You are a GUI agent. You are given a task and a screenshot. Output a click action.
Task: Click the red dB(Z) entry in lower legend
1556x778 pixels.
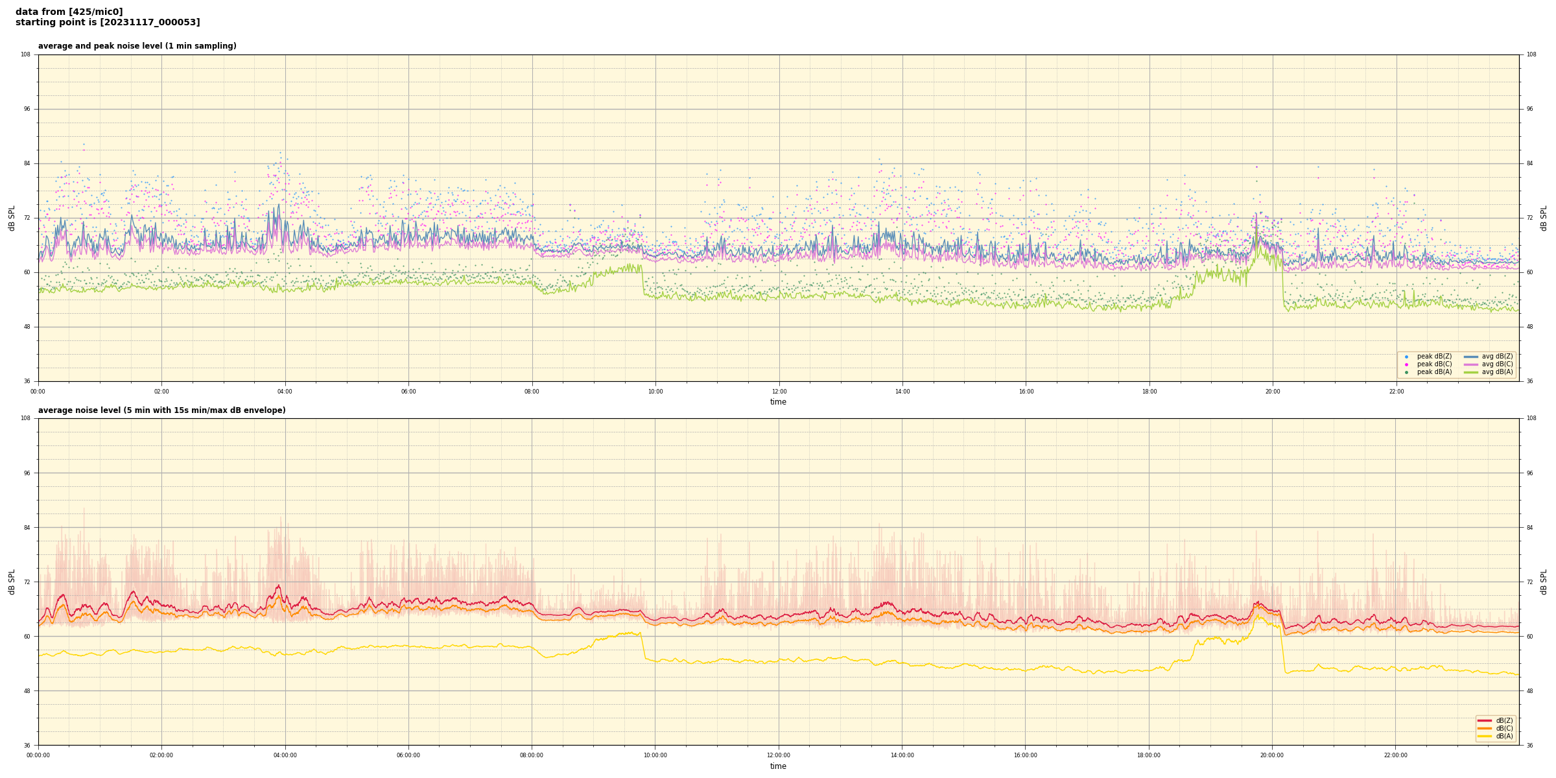coord(1495,720)
